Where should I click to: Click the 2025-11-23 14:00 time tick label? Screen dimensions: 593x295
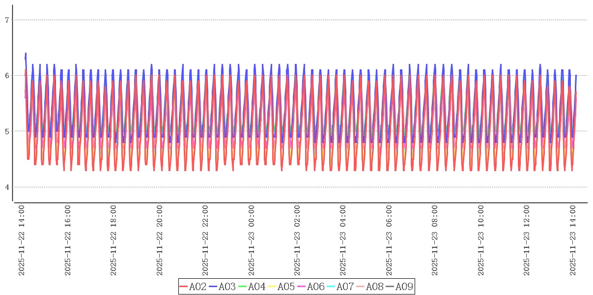point(572,240)
